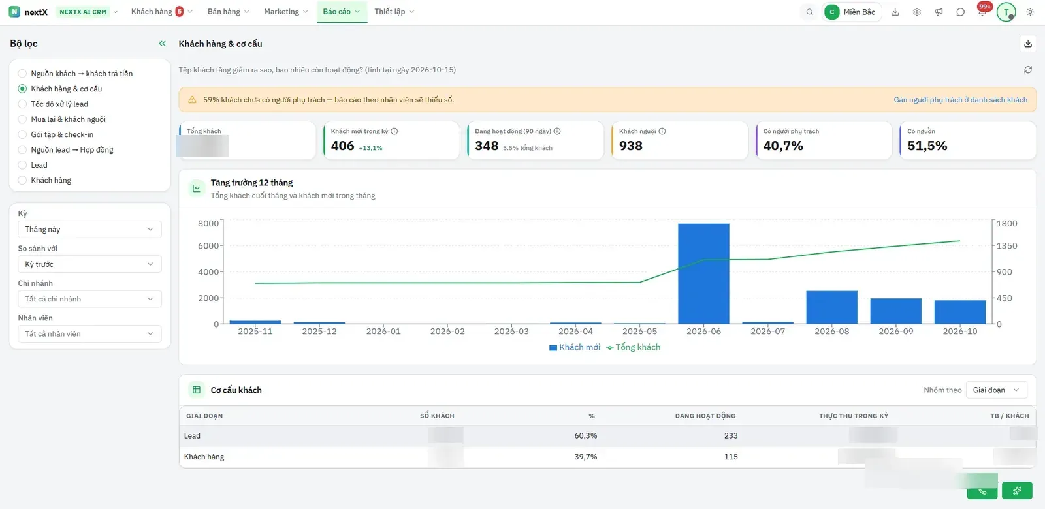Open the notifications bell with 99+ badge

coord(982,11)
